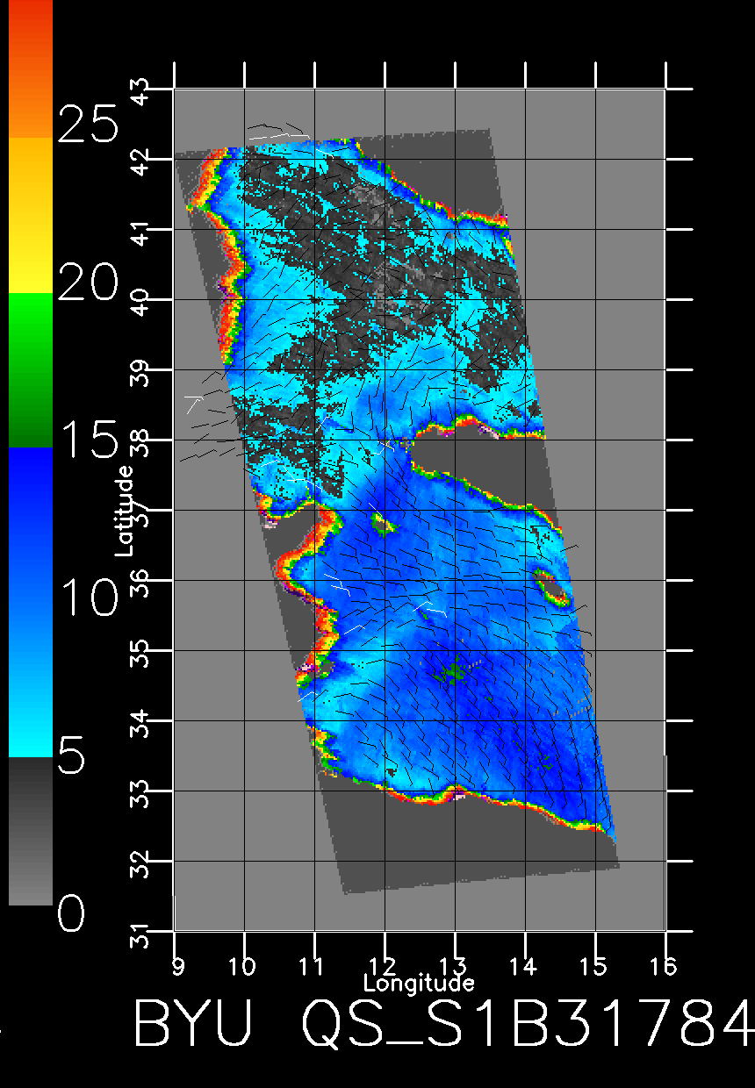This screenshot has width=755, height=1088.
Task: Click longitude tick label 12
Action: 384,966
